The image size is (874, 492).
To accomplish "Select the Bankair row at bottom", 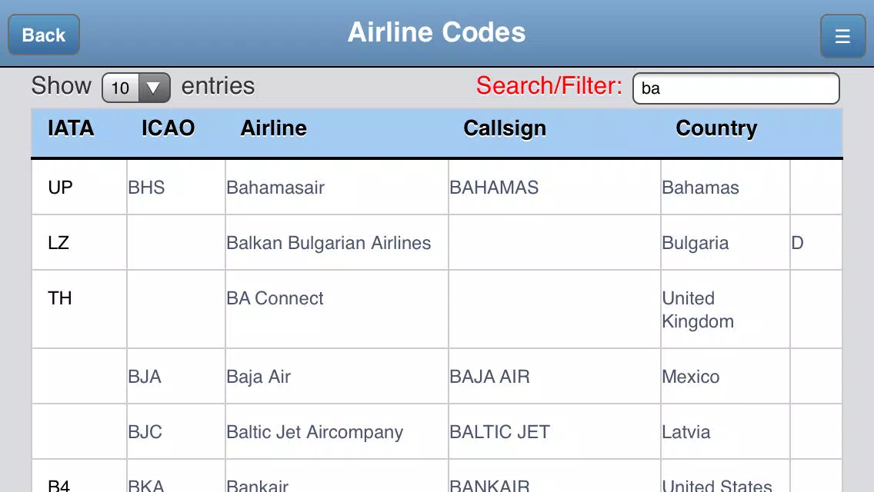I will pyautogui.click(x=436, y=477).
